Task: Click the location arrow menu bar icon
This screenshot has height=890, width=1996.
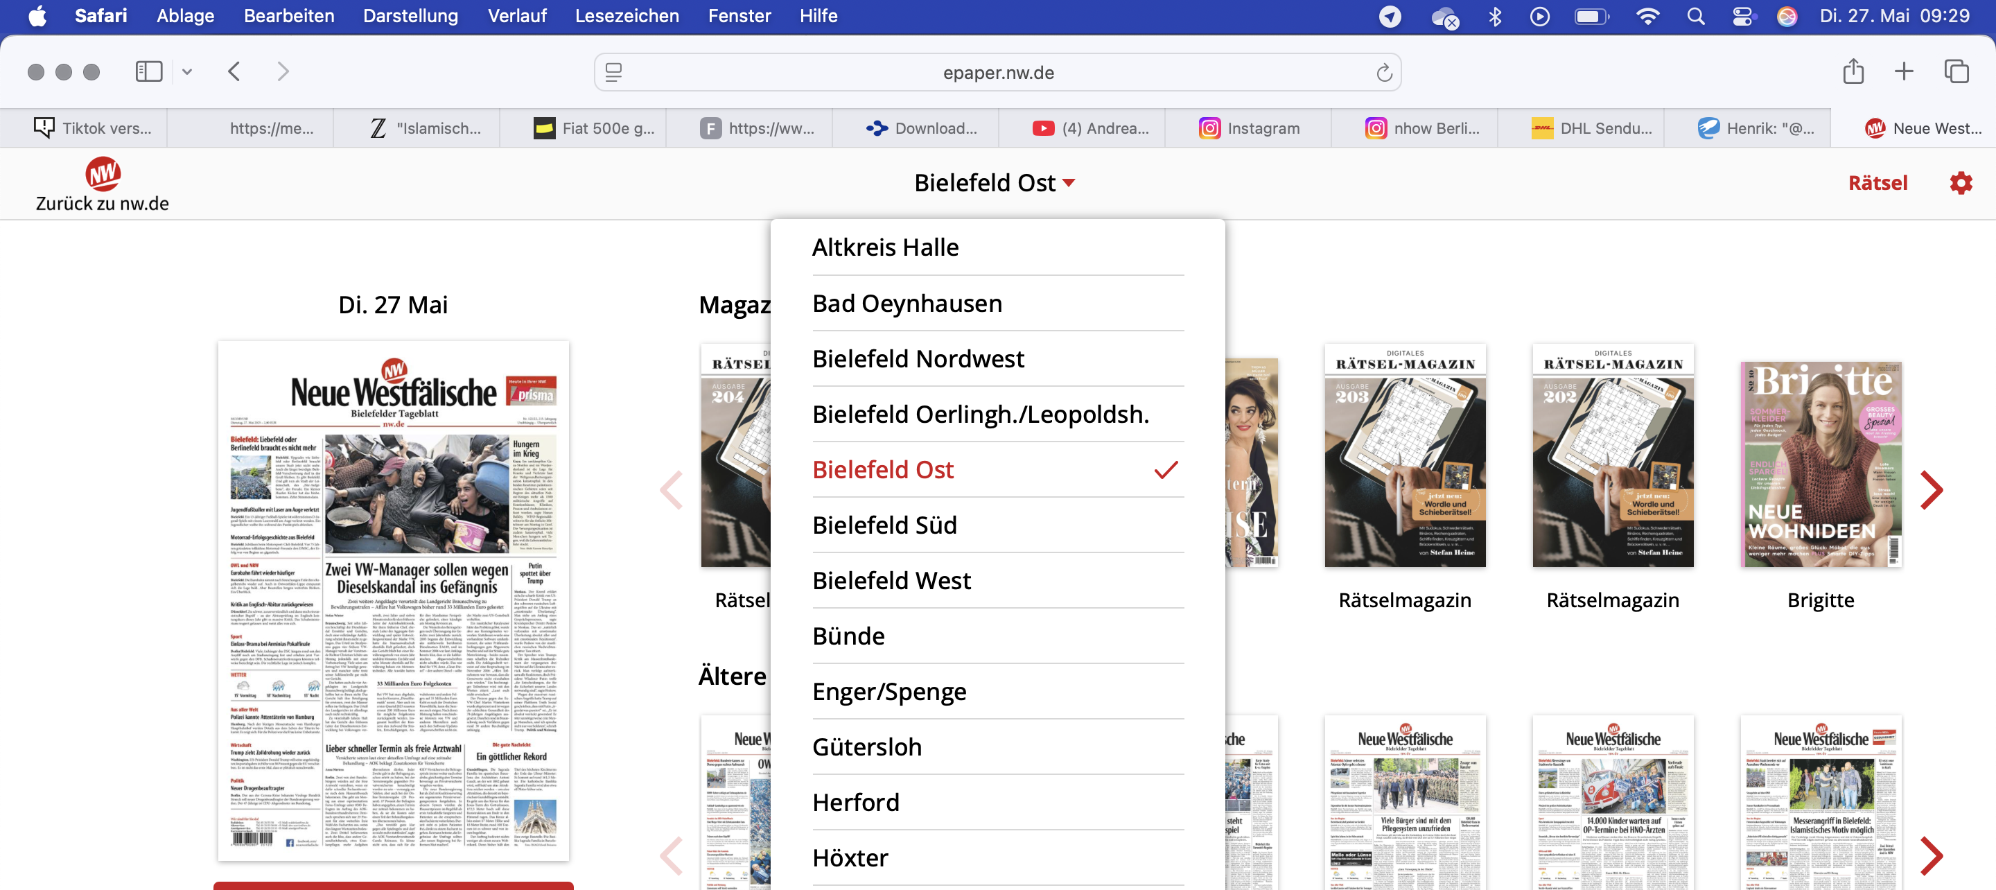Action: pos(1390,16)
